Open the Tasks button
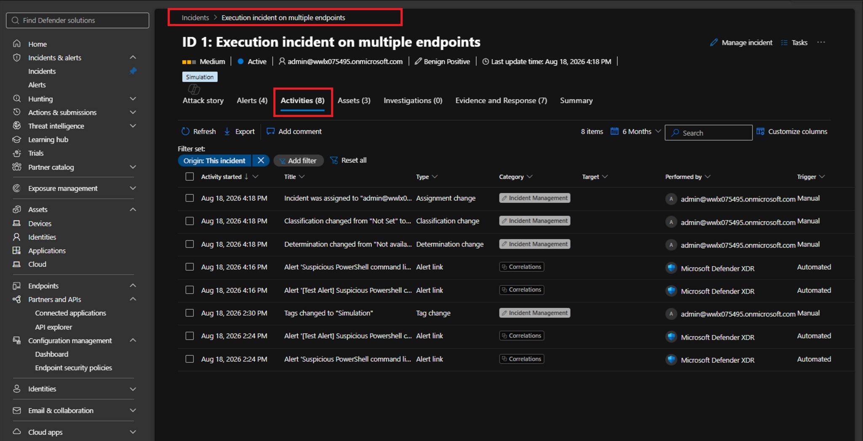Screen dimensions: 863x441 [x=794, y=43]
